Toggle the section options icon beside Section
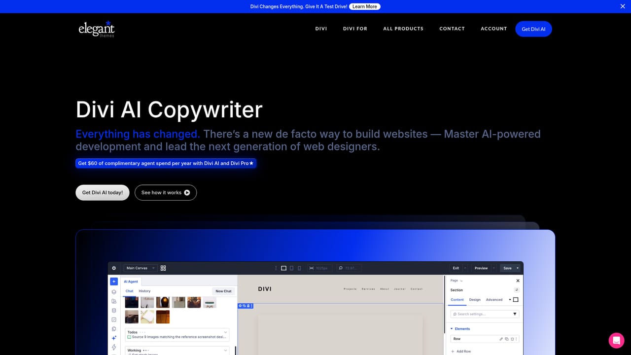631x355 pixels. pyautogui.click(x=517, y=290)
